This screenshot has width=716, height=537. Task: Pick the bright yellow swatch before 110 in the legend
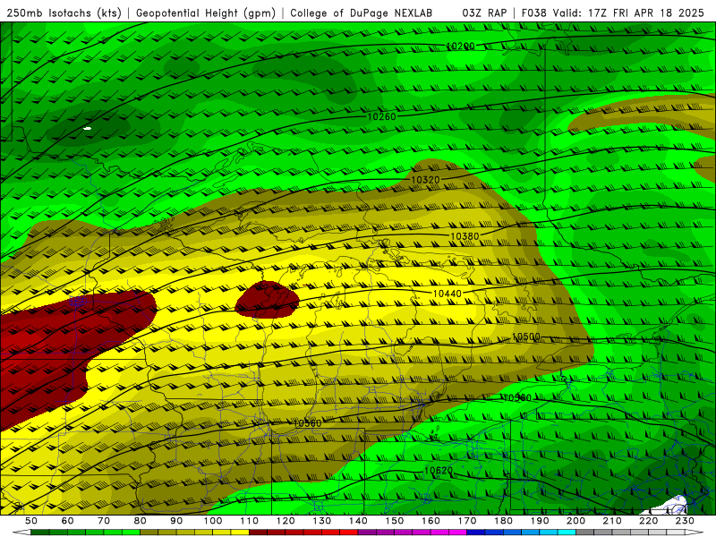coord(240,533)
